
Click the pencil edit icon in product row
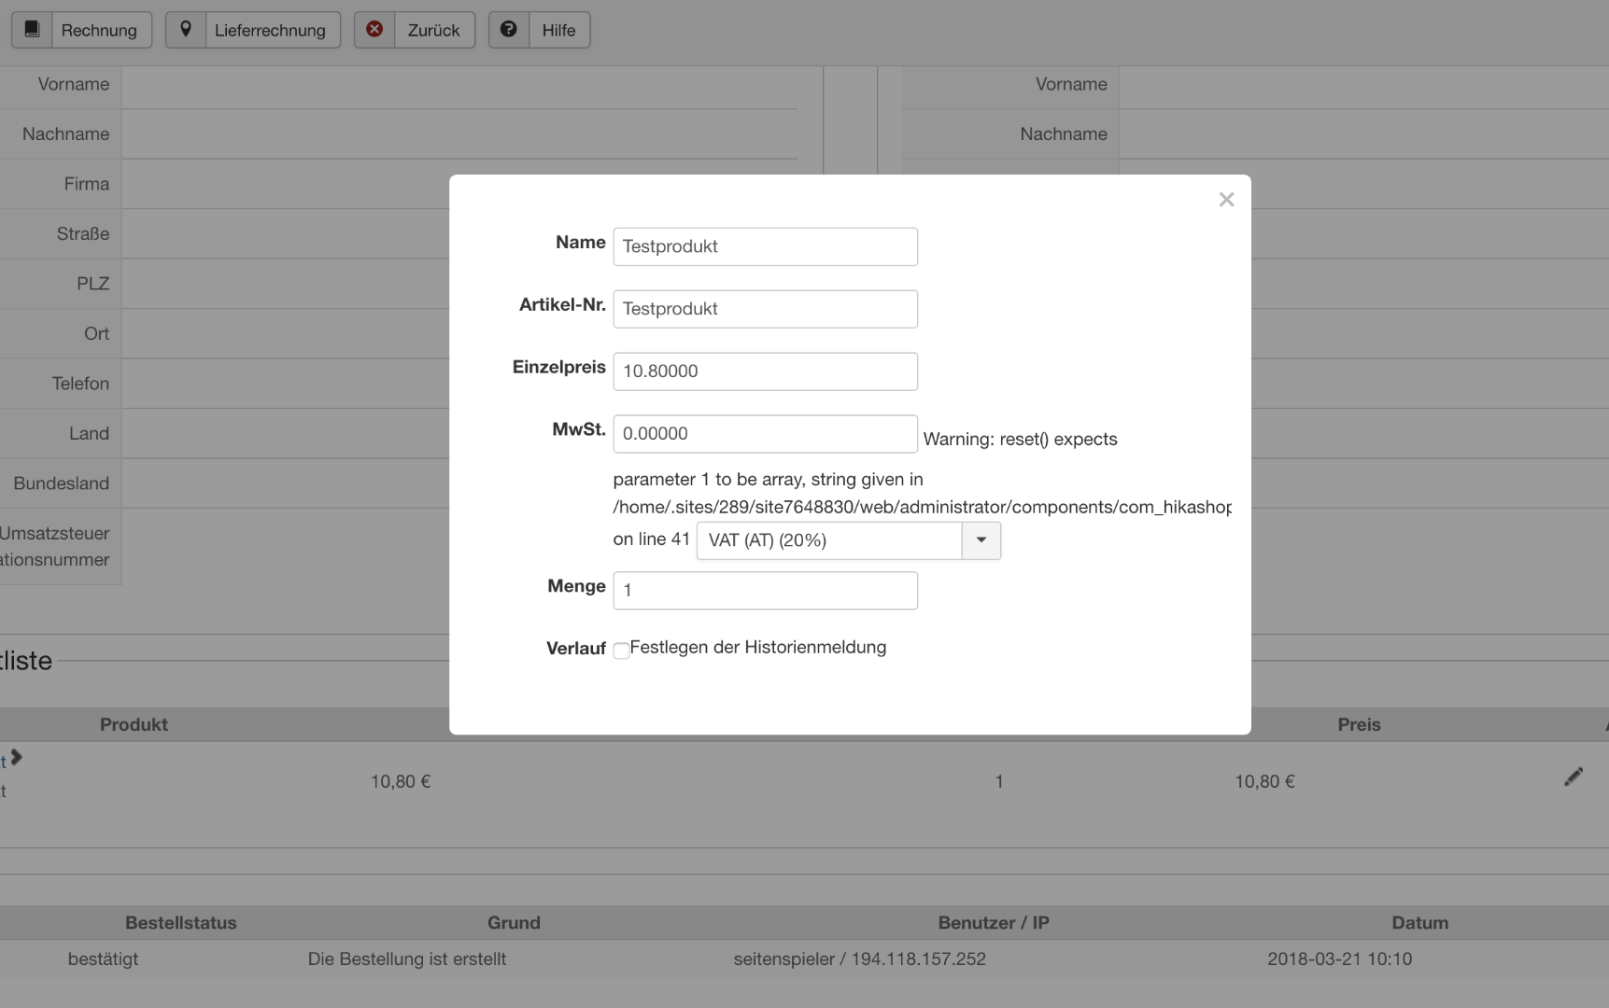(x=1574, y=777)
